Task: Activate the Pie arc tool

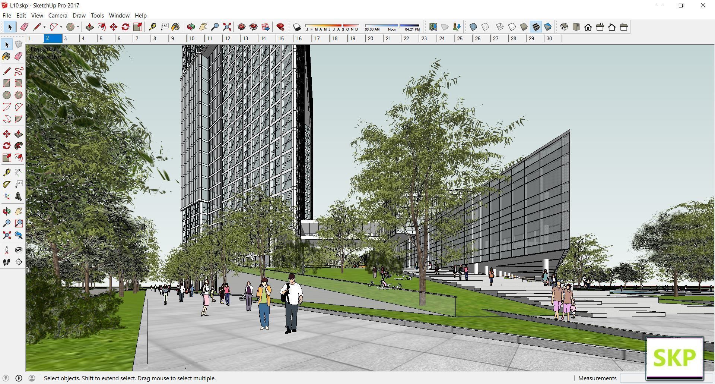Action: (19, 119)
